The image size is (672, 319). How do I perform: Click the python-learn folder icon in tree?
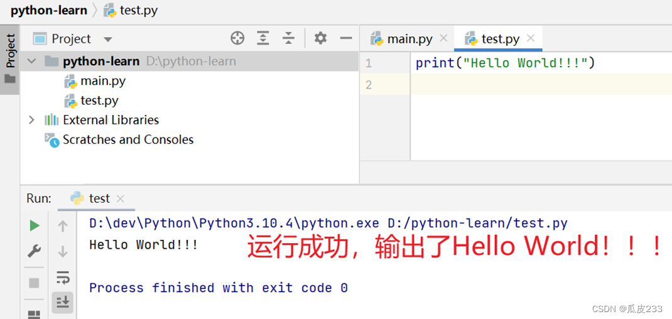pyautogui.click(x=51, y=62)
